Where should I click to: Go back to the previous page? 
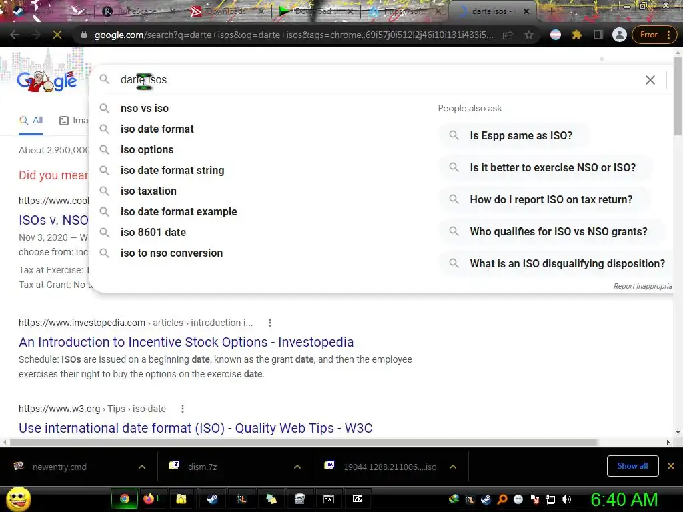coord(15,35)
